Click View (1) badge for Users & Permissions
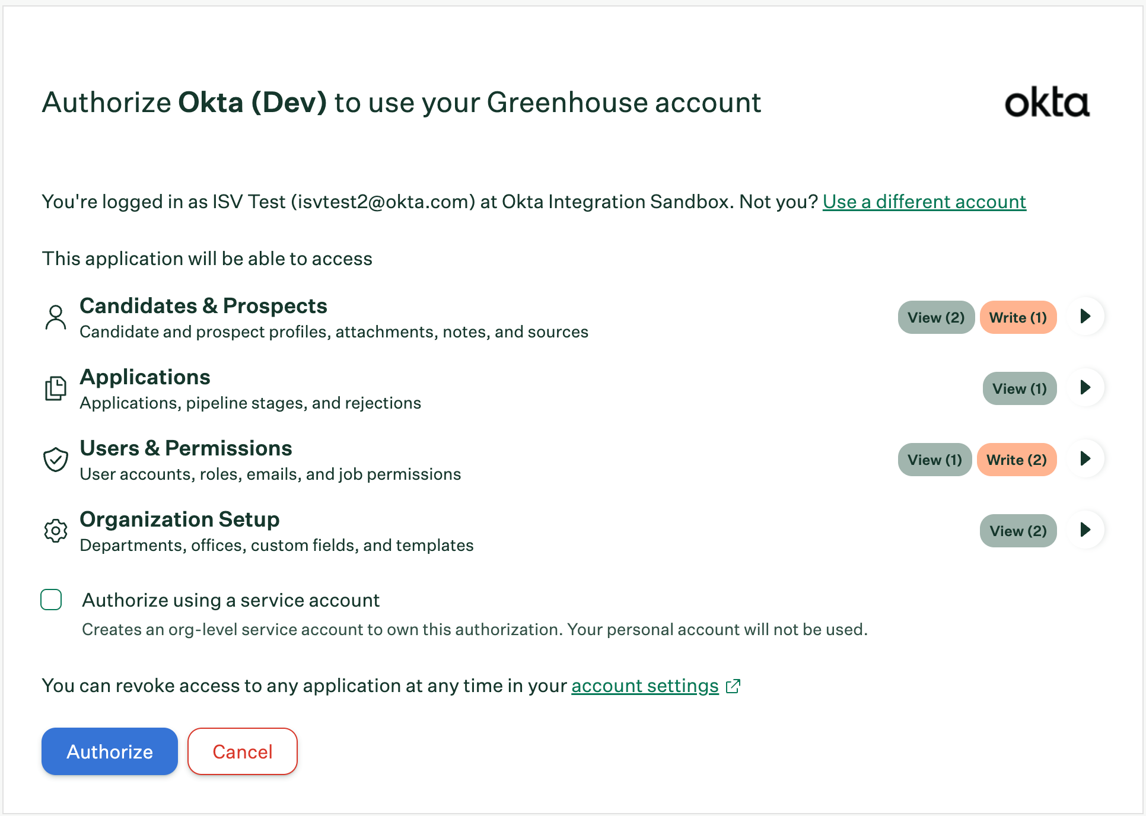Image resolution: width=1146 pixels, height=816 pixels. pyautogui.click(x=935, y=460)
